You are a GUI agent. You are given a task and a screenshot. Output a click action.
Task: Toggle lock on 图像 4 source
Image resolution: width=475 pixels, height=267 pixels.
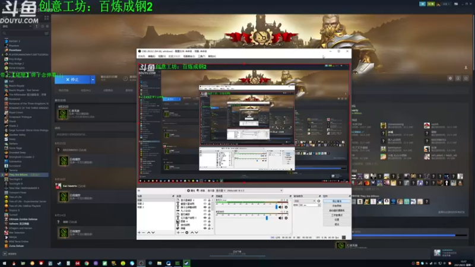tap(209, 221)
